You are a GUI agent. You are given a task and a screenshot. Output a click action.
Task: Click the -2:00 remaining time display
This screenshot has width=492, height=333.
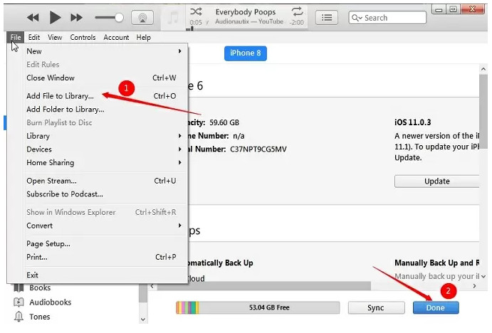click(296, 22)
